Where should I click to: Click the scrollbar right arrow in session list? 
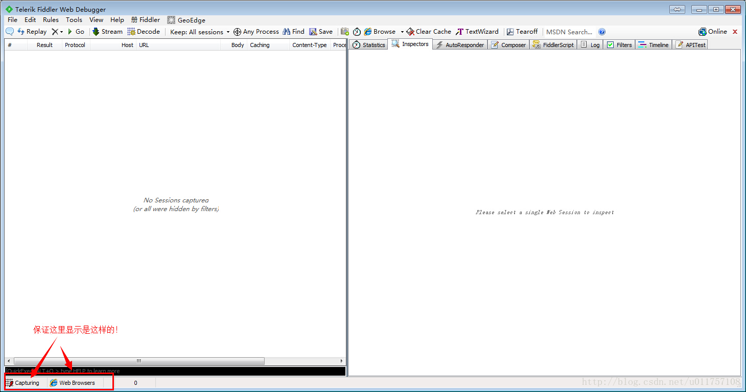point(342,361)
